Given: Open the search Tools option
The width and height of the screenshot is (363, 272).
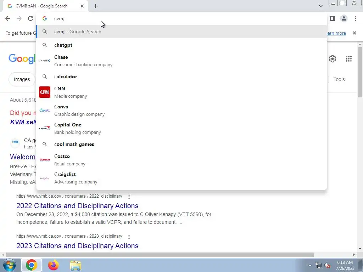Looking at the screenshot, I should pyautogui.click(x=339, y=79).
